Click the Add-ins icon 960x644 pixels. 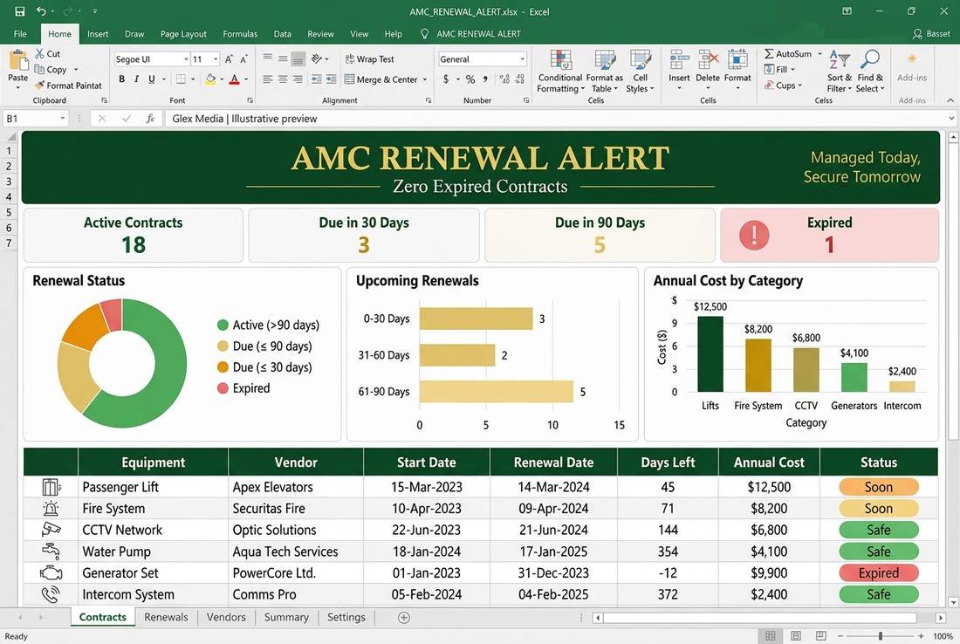[912, 59]
